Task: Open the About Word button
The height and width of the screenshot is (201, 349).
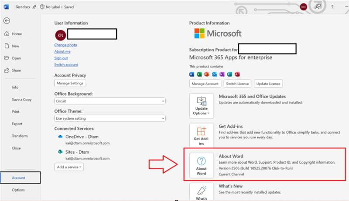Action: 202,165
